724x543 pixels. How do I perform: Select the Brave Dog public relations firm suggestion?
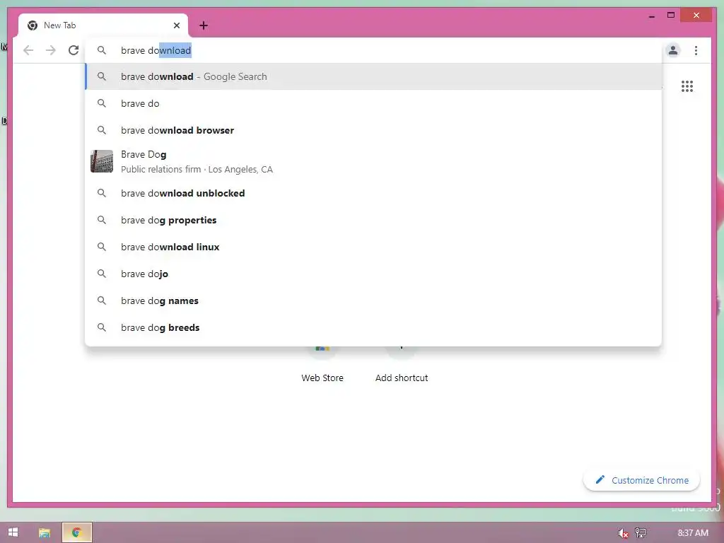coord(373,162)
